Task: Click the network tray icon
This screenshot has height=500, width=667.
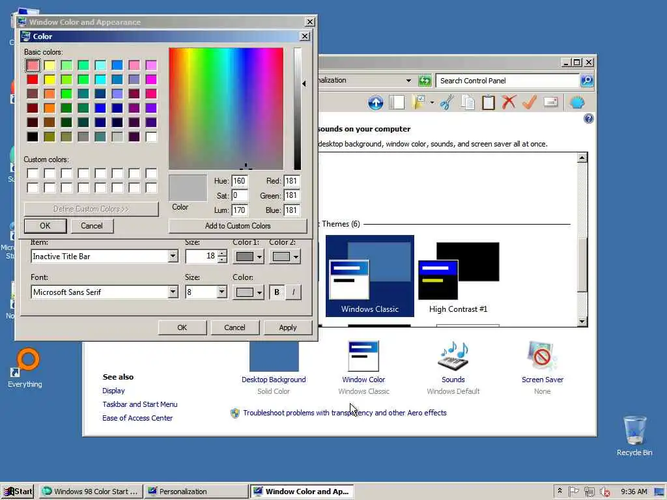Action: pyautogui.click(x=589, y=492)
